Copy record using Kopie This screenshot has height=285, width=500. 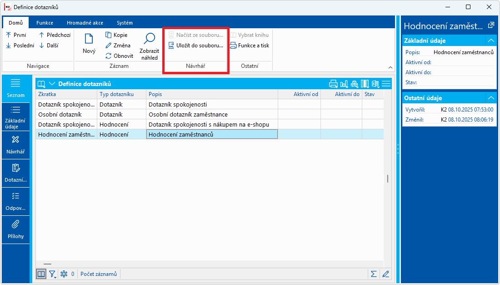point(116,35)
